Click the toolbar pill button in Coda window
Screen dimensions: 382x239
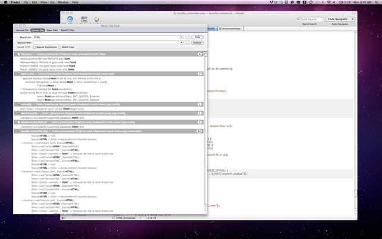coord(353,13)
